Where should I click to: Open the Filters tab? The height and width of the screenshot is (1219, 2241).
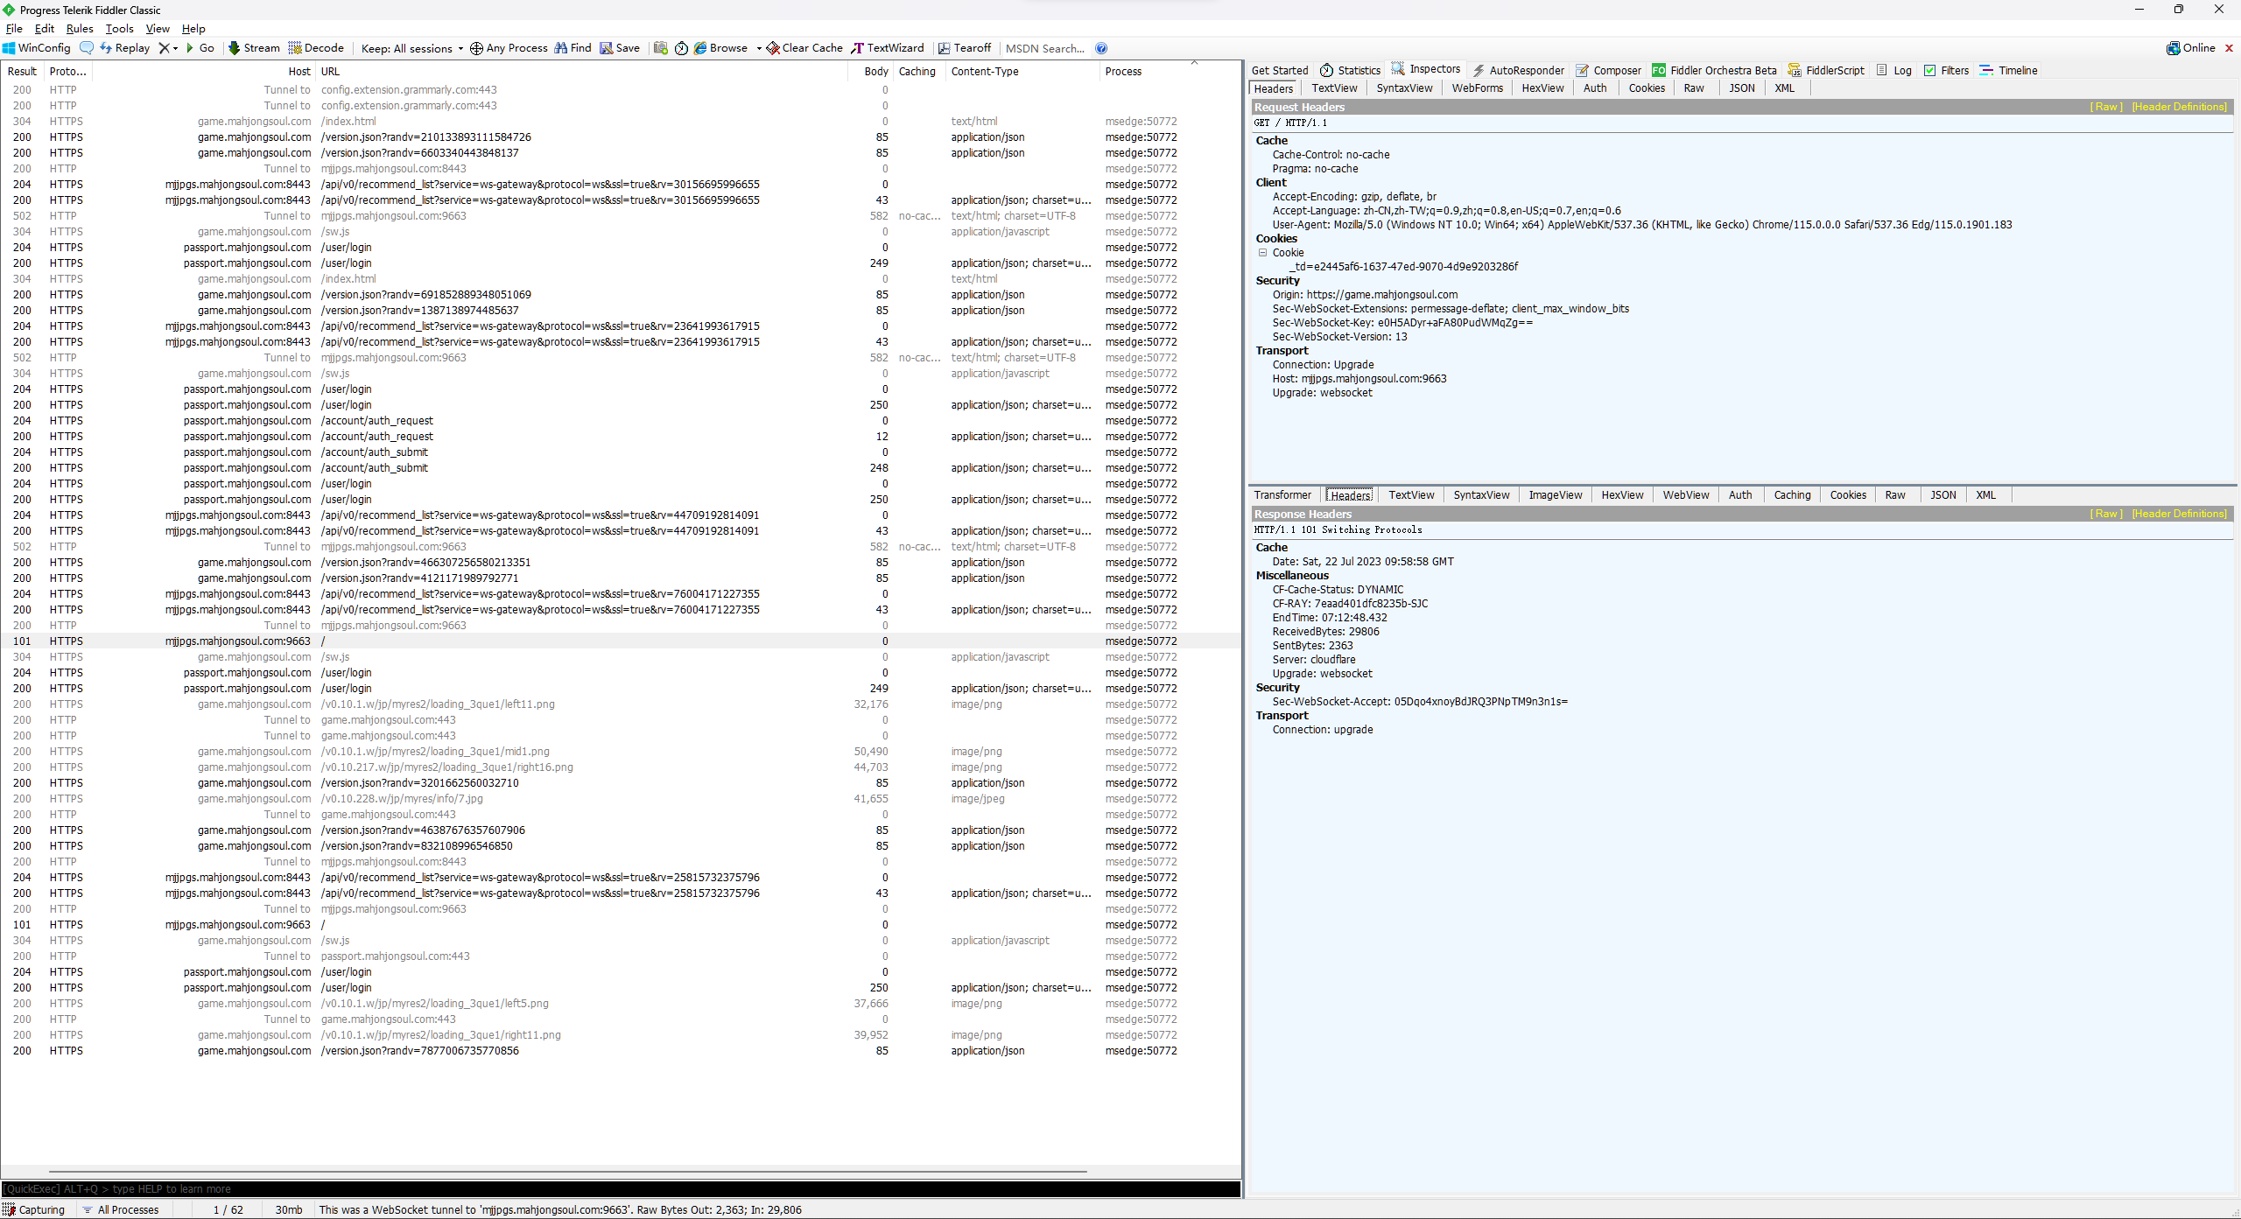pyautogui.click(x=1947, y=70)
